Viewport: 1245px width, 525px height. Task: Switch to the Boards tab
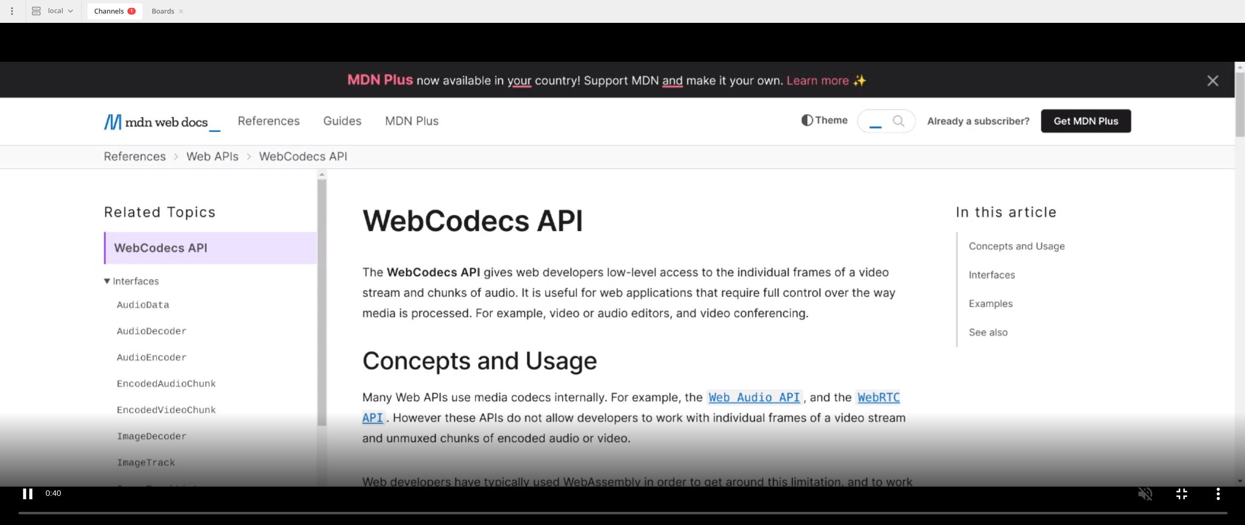(162, 11)
